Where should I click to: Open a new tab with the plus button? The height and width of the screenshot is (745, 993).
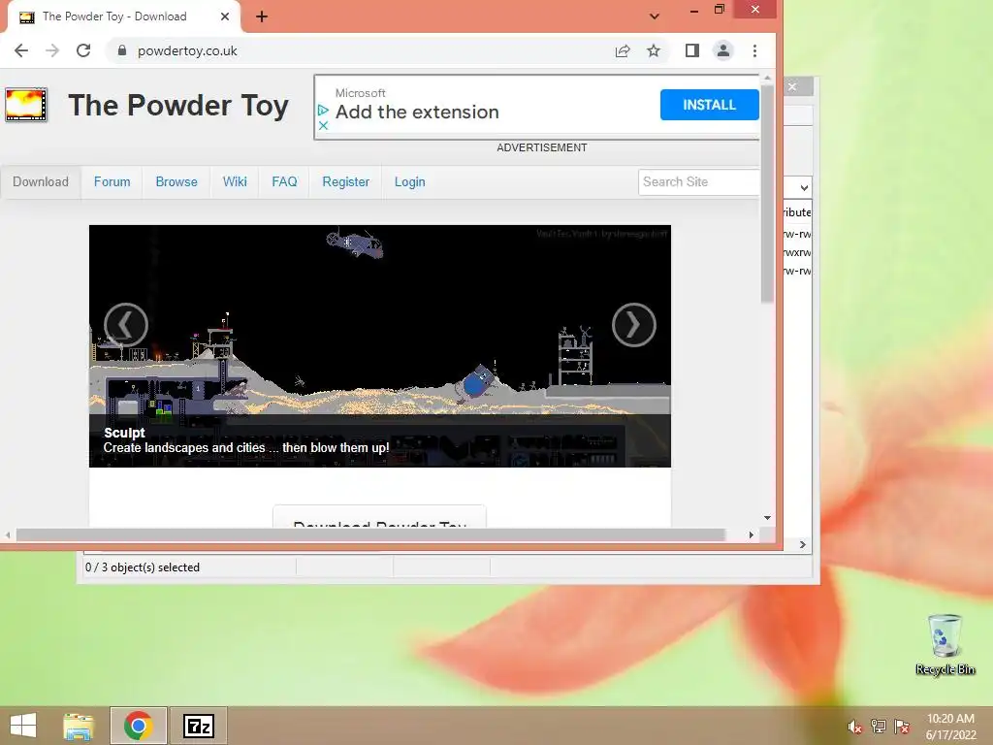coord(262,16)
